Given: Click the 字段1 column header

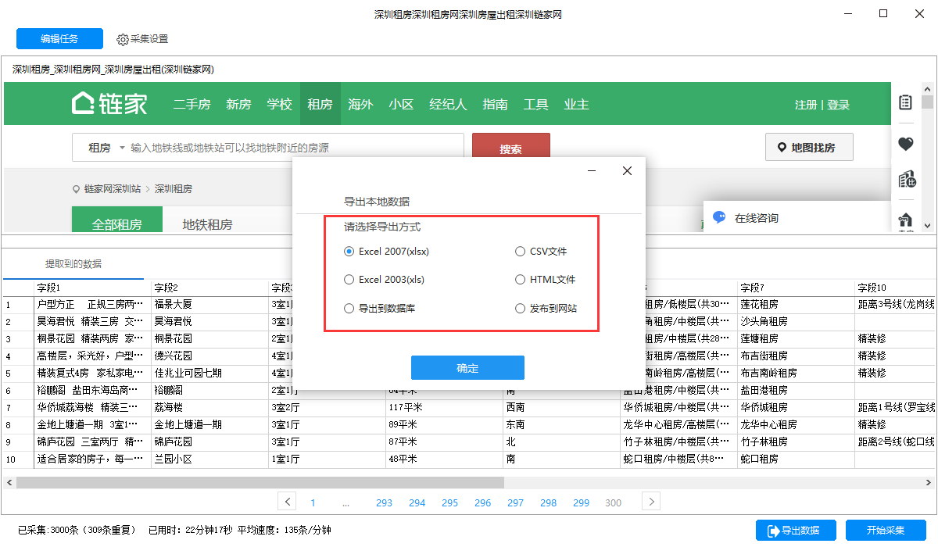Looking at the screenshot, I should point(92,288).
